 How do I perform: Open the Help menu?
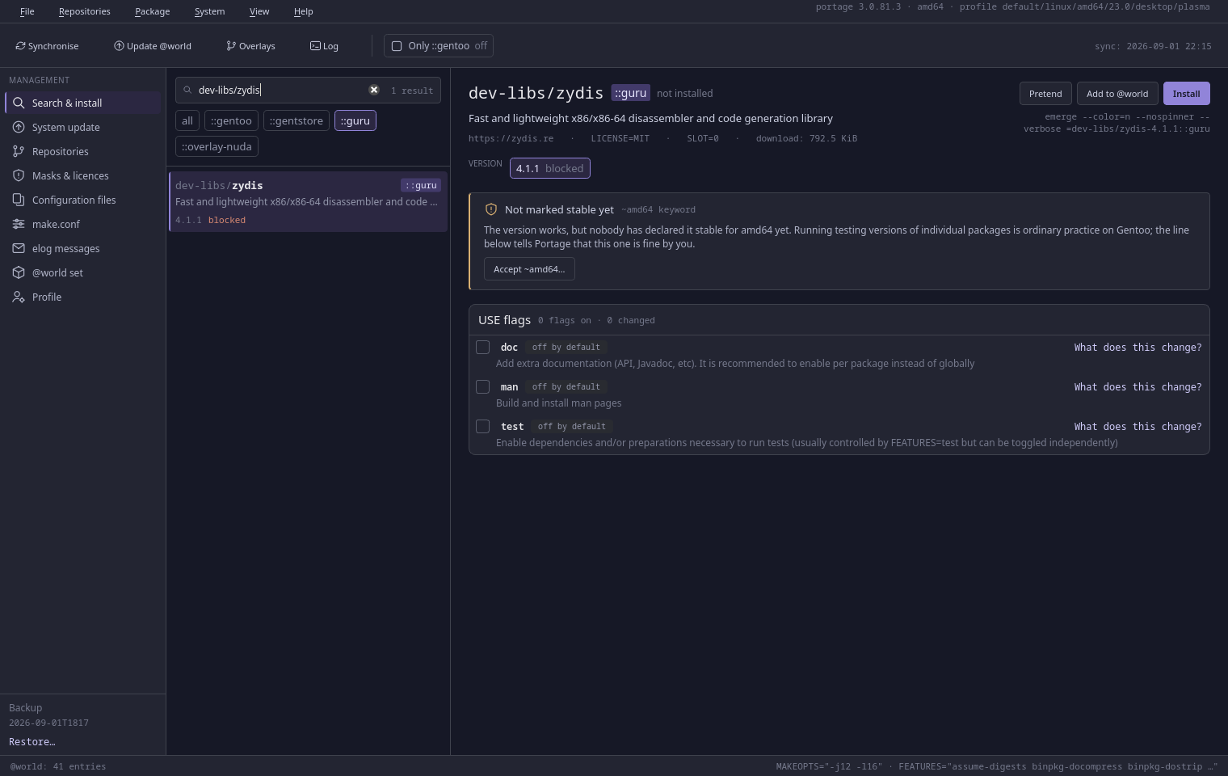(303, 11)
